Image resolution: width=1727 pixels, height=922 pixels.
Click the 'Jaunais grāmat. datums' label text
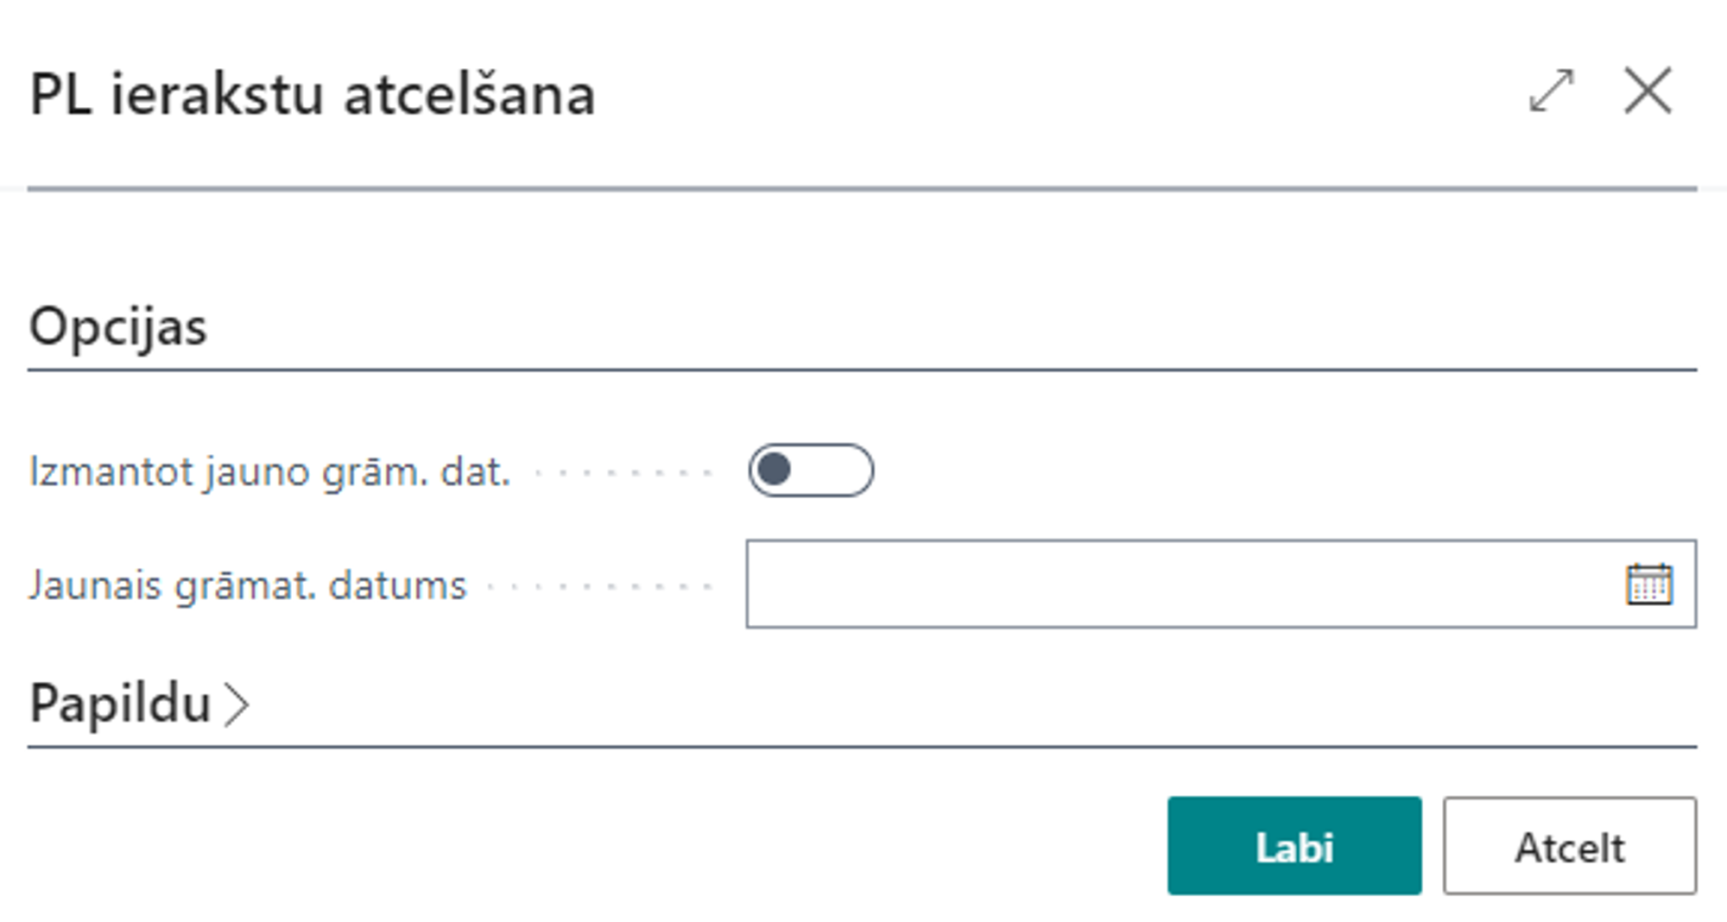248,585
